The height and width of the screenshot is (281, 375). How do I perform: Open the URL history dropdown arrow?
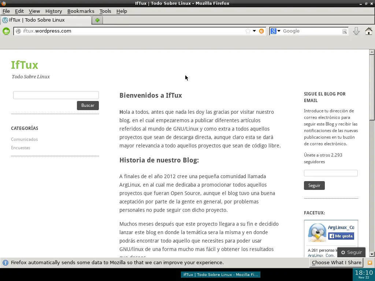[x=254, y=31]
